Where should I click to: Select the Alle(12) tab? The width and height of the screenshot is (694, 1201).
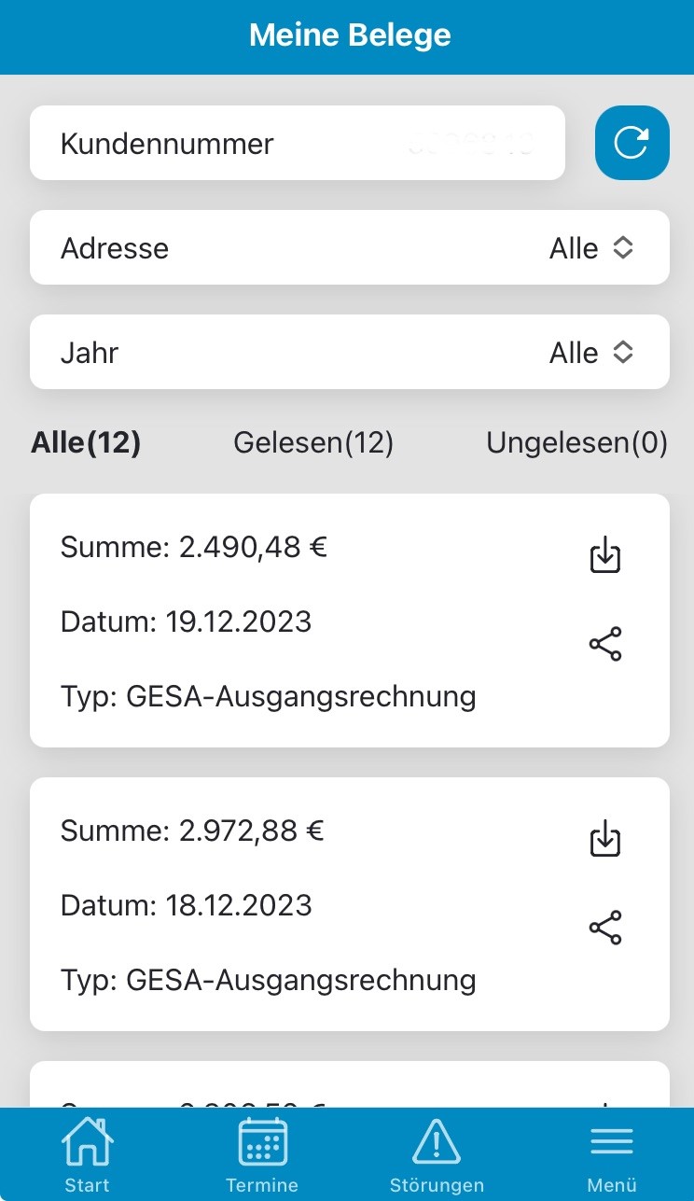pyautogui.click(x=86, y=443)
